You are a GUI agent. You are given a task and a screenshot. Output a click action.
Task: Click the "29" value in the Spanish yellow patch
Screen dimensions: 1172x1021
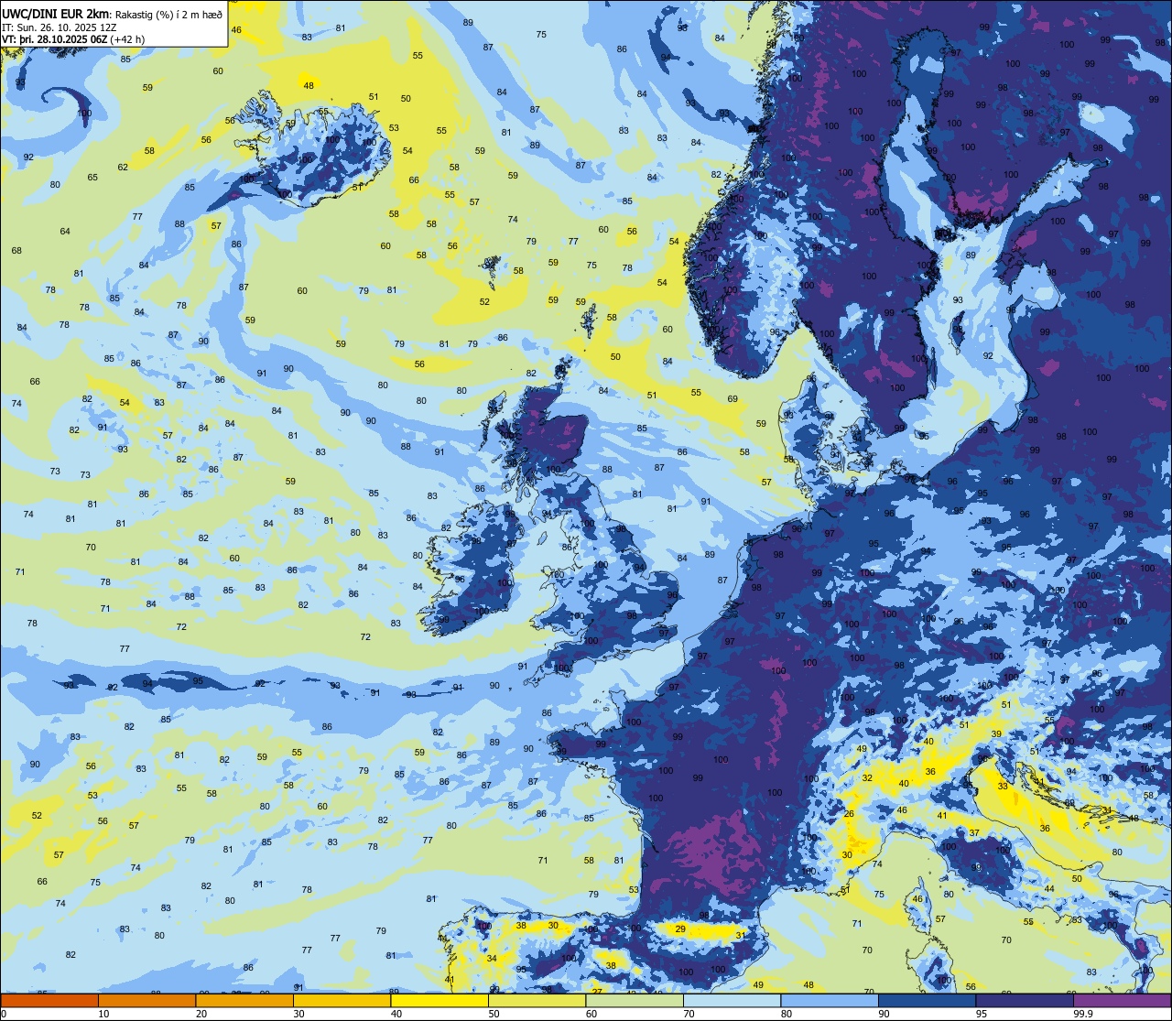pos(680,929)
